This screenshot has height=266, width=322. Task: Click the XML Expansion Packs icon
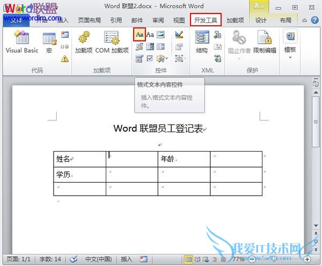tap(217, 59)
